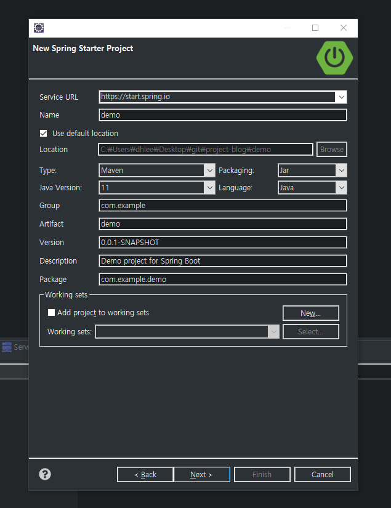This screenshot has width=391, height=508.
Task: Click the Java Version: label
Action: coord(60,188)
